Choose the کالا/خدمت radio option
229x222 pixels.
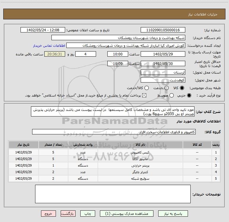point(146,88)
